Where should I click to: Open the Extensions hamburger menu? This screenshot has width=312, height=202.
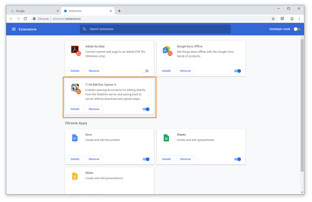tap(14, 29)
